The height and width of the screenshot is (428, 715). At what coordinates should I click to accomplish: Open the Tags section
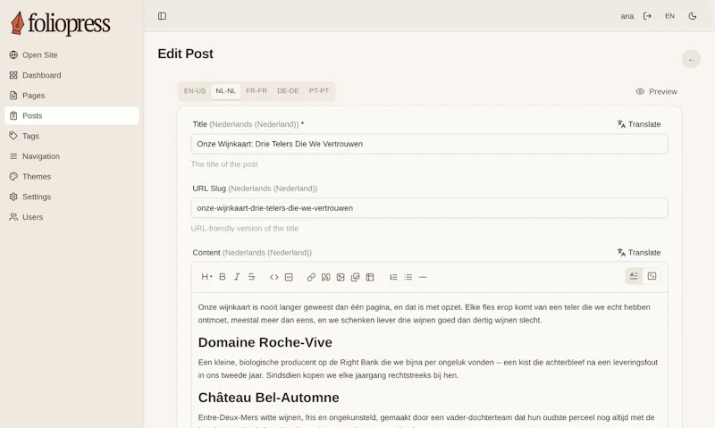[x=71, y=136]
